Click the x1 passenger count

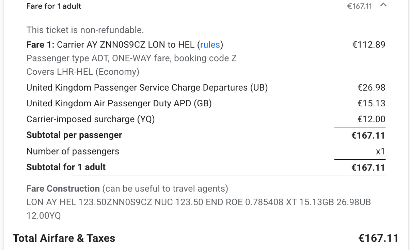tap(380, 151)
